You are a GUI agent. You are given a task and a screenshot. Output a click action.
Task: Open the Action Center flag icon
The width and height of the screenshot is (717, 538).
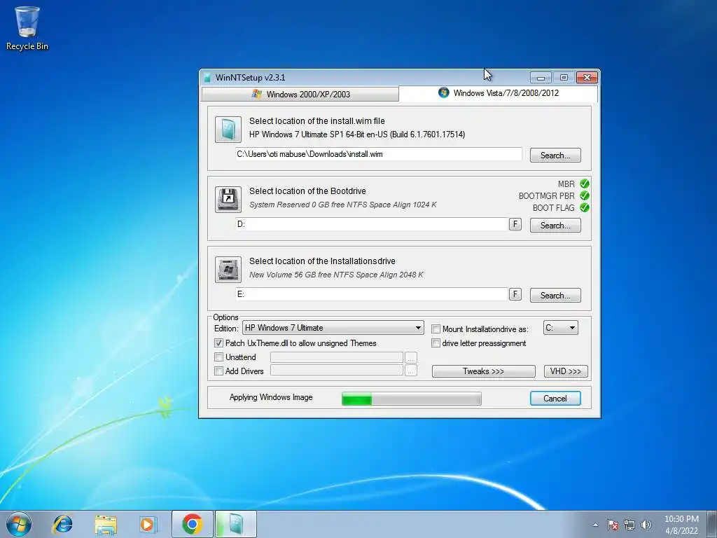coord(613,525)
